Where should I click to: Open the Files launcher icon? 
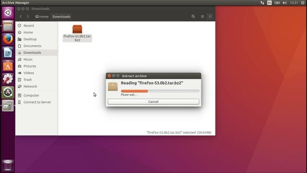(8, 25)
